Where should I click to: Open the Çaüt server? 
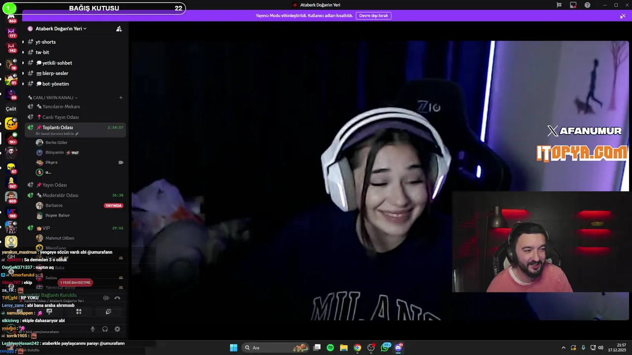point(11,108)
